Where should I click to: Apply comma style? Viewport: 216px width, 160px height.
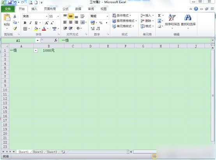tap(106, 23)
